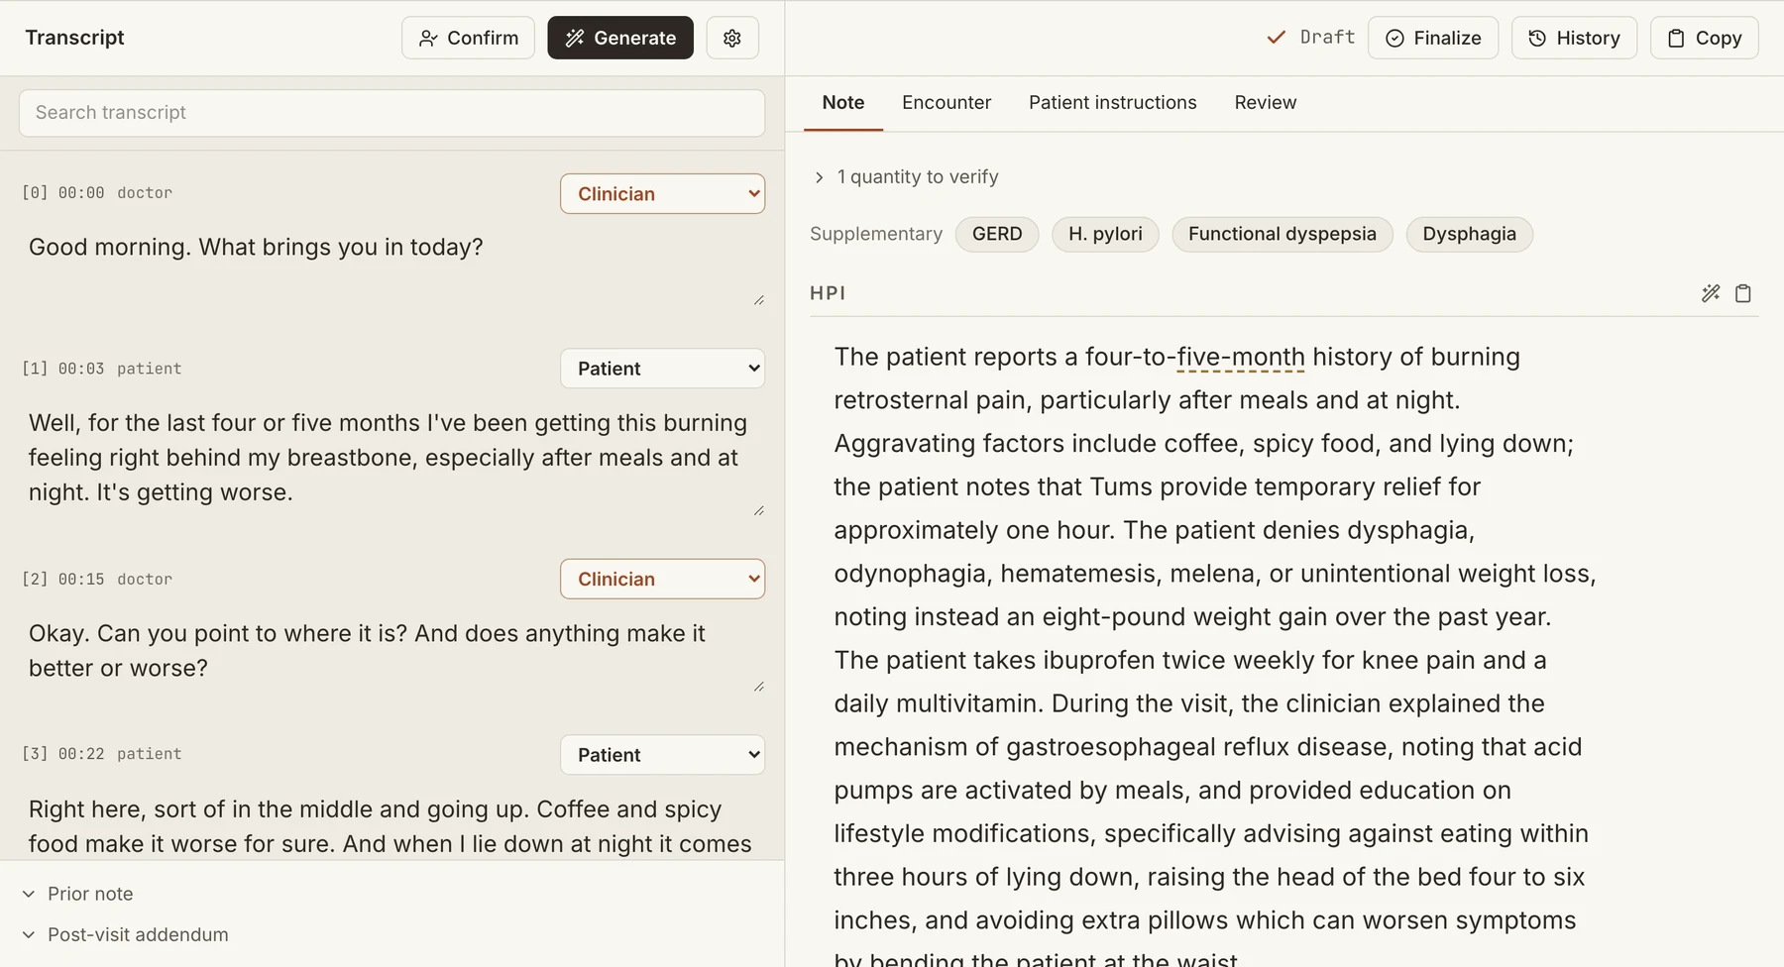Copy HPI section with clipboard icon
This screenshot has width=1784, height=967.
tap(1743, 293)
